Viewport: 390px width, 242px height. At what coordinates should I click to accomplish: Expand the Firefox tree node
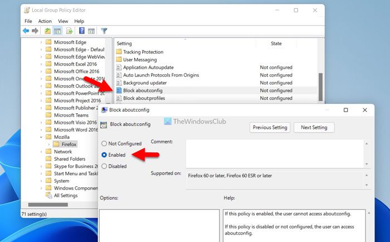49,144
